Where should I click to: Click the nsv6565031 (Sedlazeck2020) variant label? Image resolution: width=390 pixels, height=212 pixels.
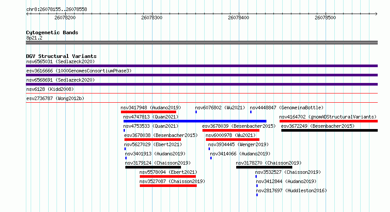click(60, 61)
